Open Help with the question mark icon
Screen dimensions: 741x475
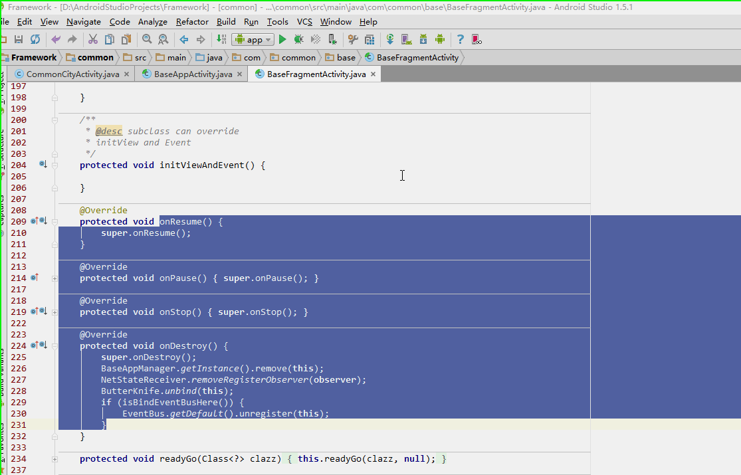coord(461,39)
